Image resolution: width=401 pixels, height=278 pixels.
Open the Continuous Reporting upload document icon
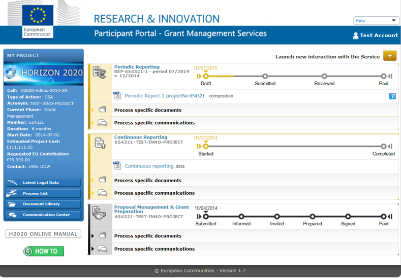(x=100, y=143)
